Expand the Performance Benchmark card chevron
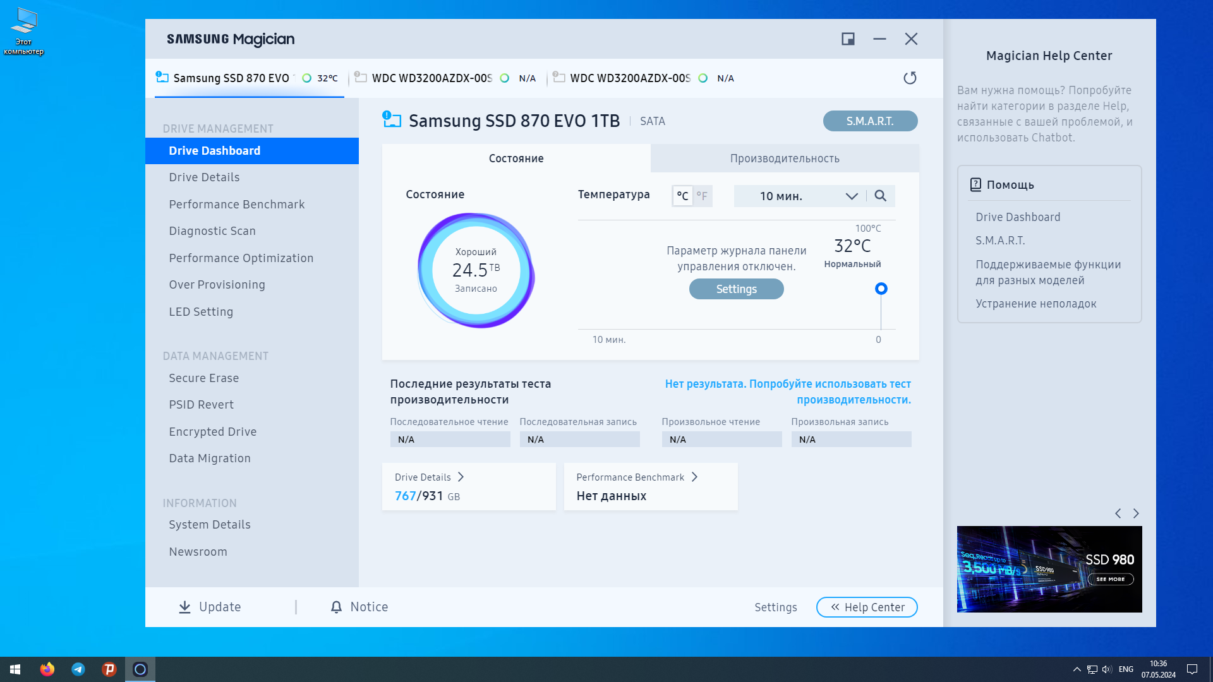 pos(694,477)
